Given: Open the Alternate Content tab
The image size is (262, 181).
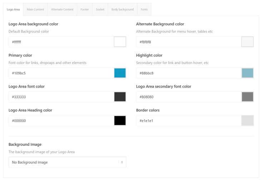Looking at the screenshot, I should coord(62,10).
